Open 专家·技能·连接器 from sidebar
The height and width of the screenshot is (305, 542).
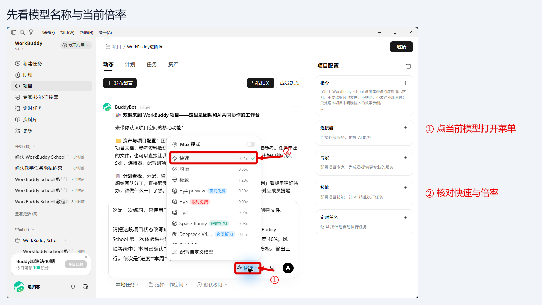51,97
